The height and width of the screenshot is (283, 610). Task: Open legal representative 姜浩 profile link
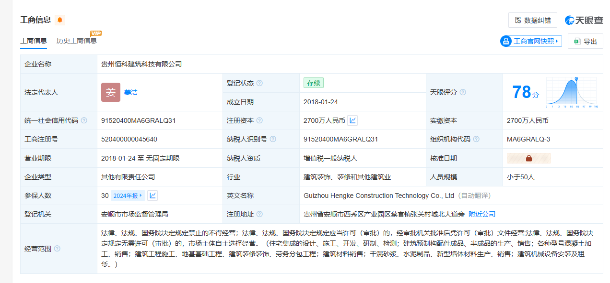(x=131, y=92)
